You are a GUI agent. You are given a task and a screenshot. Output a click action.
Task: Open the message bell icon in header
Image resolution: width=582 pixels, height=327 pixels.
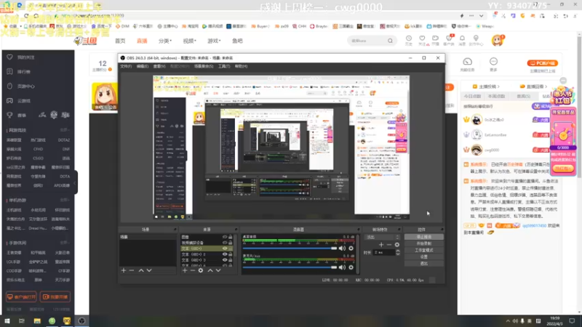coord(462,39)
